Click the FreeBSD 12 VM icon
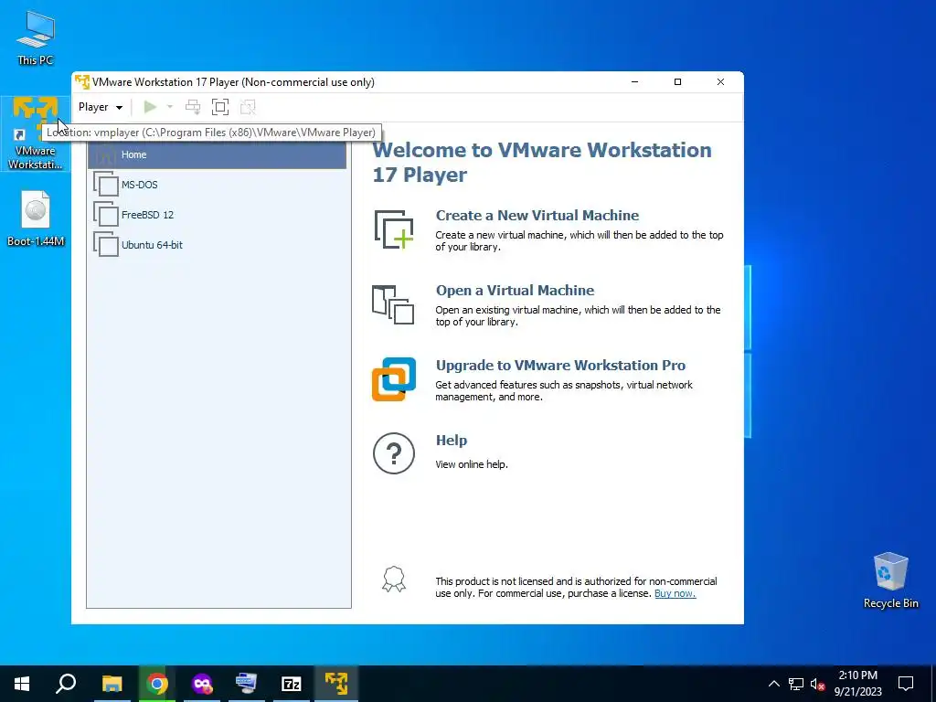Image resolution: width=936 pixels, height=702 pixels. point(106,214)
